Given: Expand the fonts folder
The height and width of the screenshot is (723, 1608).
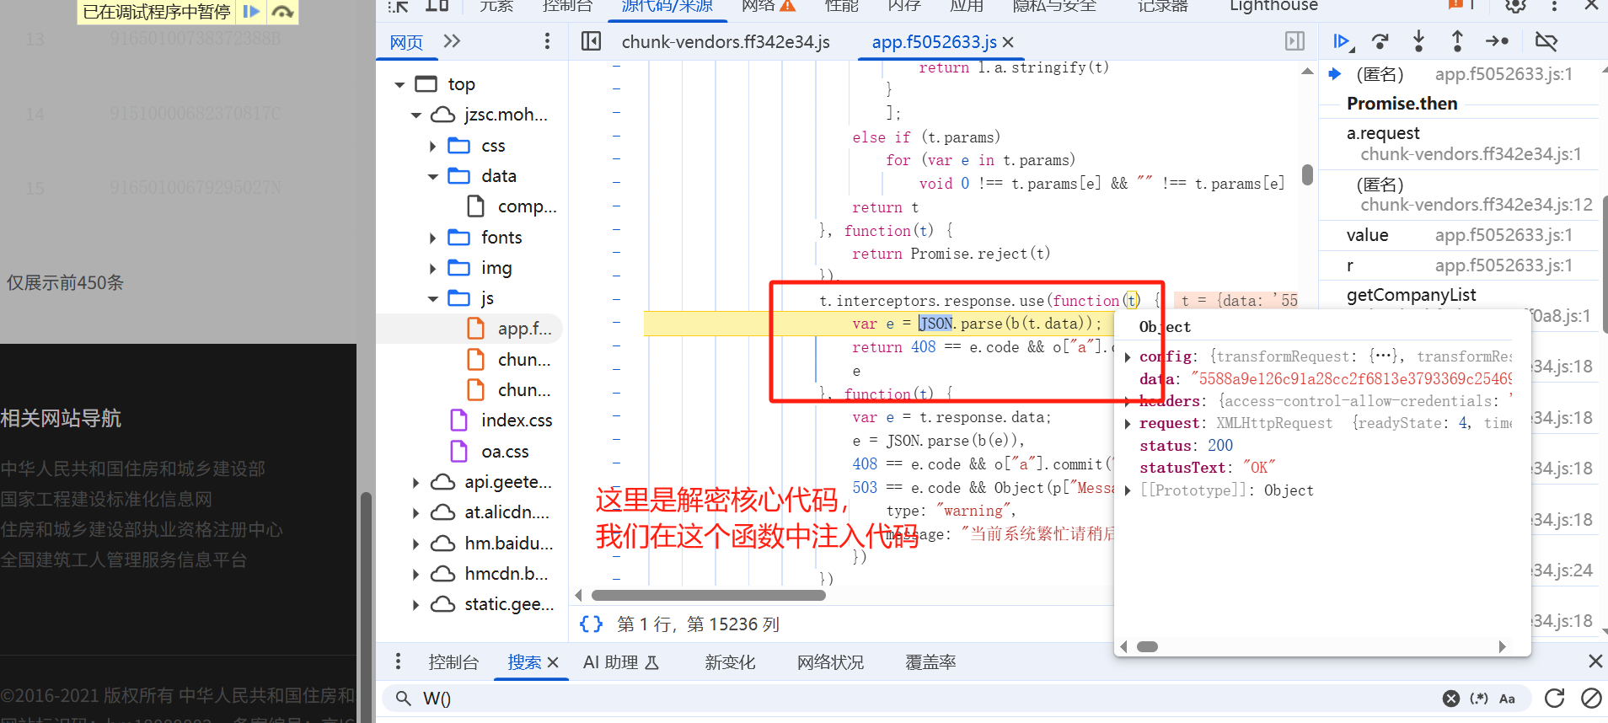Looking at the screenshot, I should (433, 238).
